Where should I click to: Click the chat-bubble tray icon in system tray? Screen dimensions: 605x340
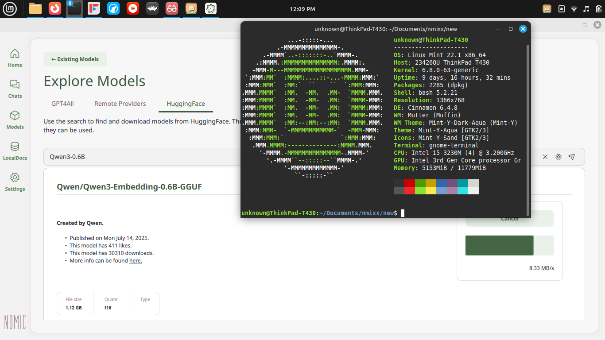coord(547,9)
